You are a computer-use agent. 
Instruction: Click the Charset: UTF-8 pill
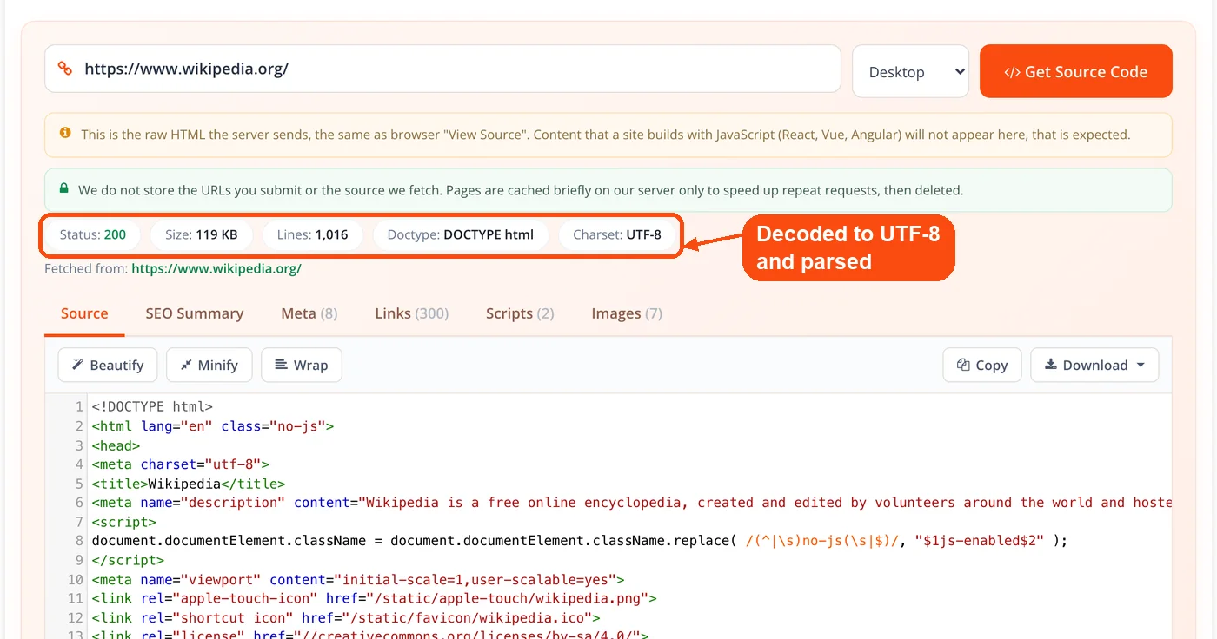pos(617,234)
